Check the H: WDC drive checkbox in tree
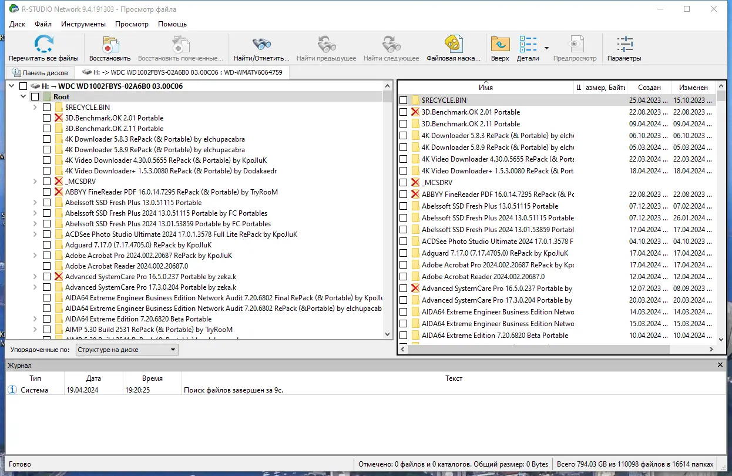 coord(23,86)
